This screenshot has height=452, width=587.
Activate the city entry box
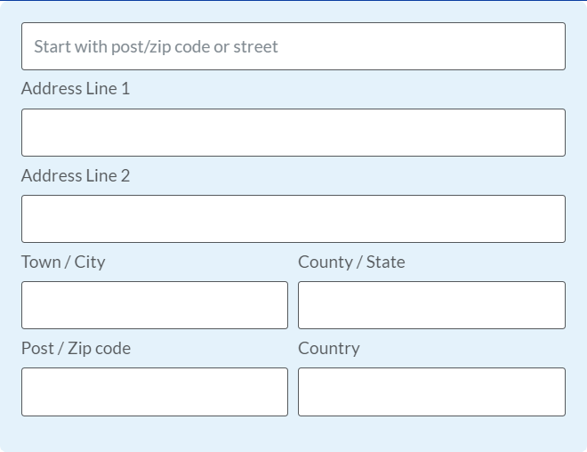coord(155,305)
